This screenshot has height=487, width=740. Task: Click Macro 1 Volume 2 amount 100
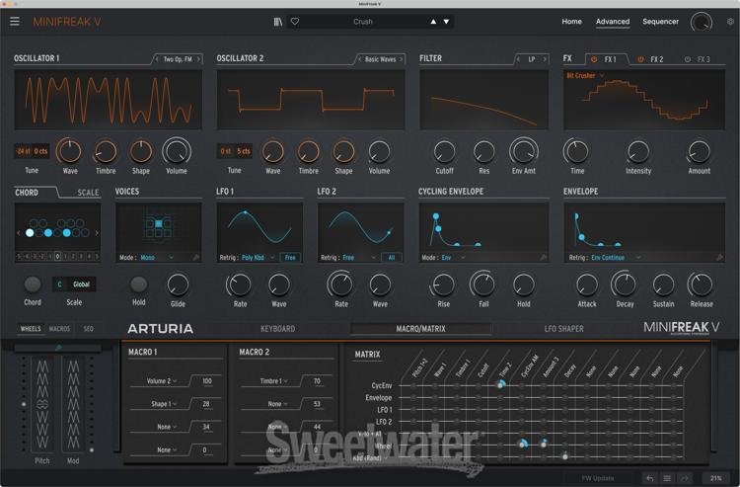(207, 380)
